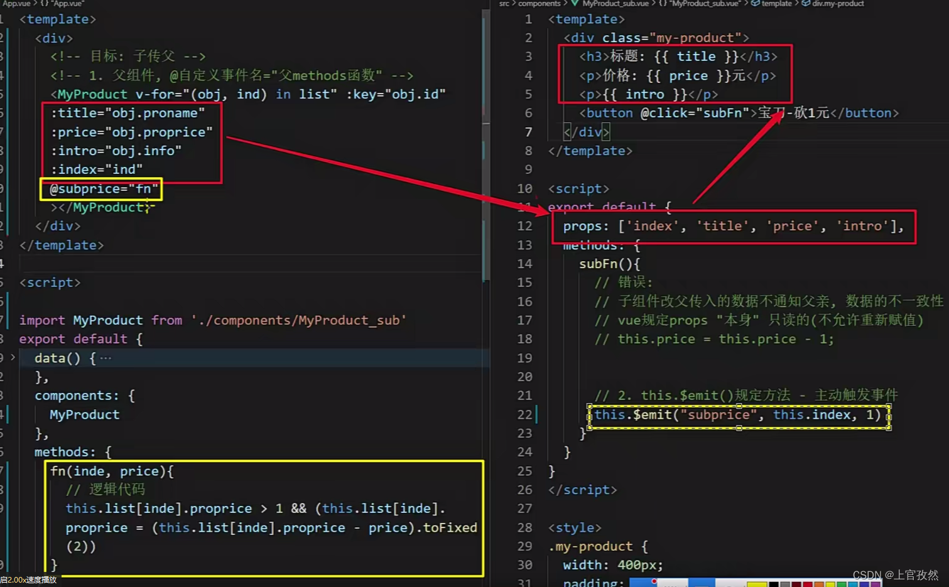This screenshot has height=587, width=949.
Task: Open the quoted "MyProduct_sub.vue" symbol breadcrumb
Action: pos(705,3)
